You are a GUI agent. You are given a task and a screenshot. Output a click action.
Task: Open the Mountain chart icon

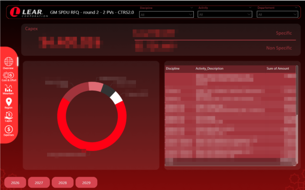pos(8,88)
